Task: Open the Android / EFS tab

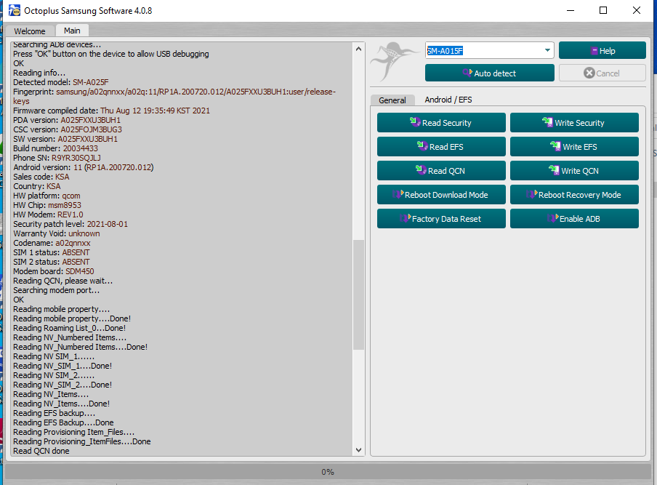Action: click(x=448, y=100)
